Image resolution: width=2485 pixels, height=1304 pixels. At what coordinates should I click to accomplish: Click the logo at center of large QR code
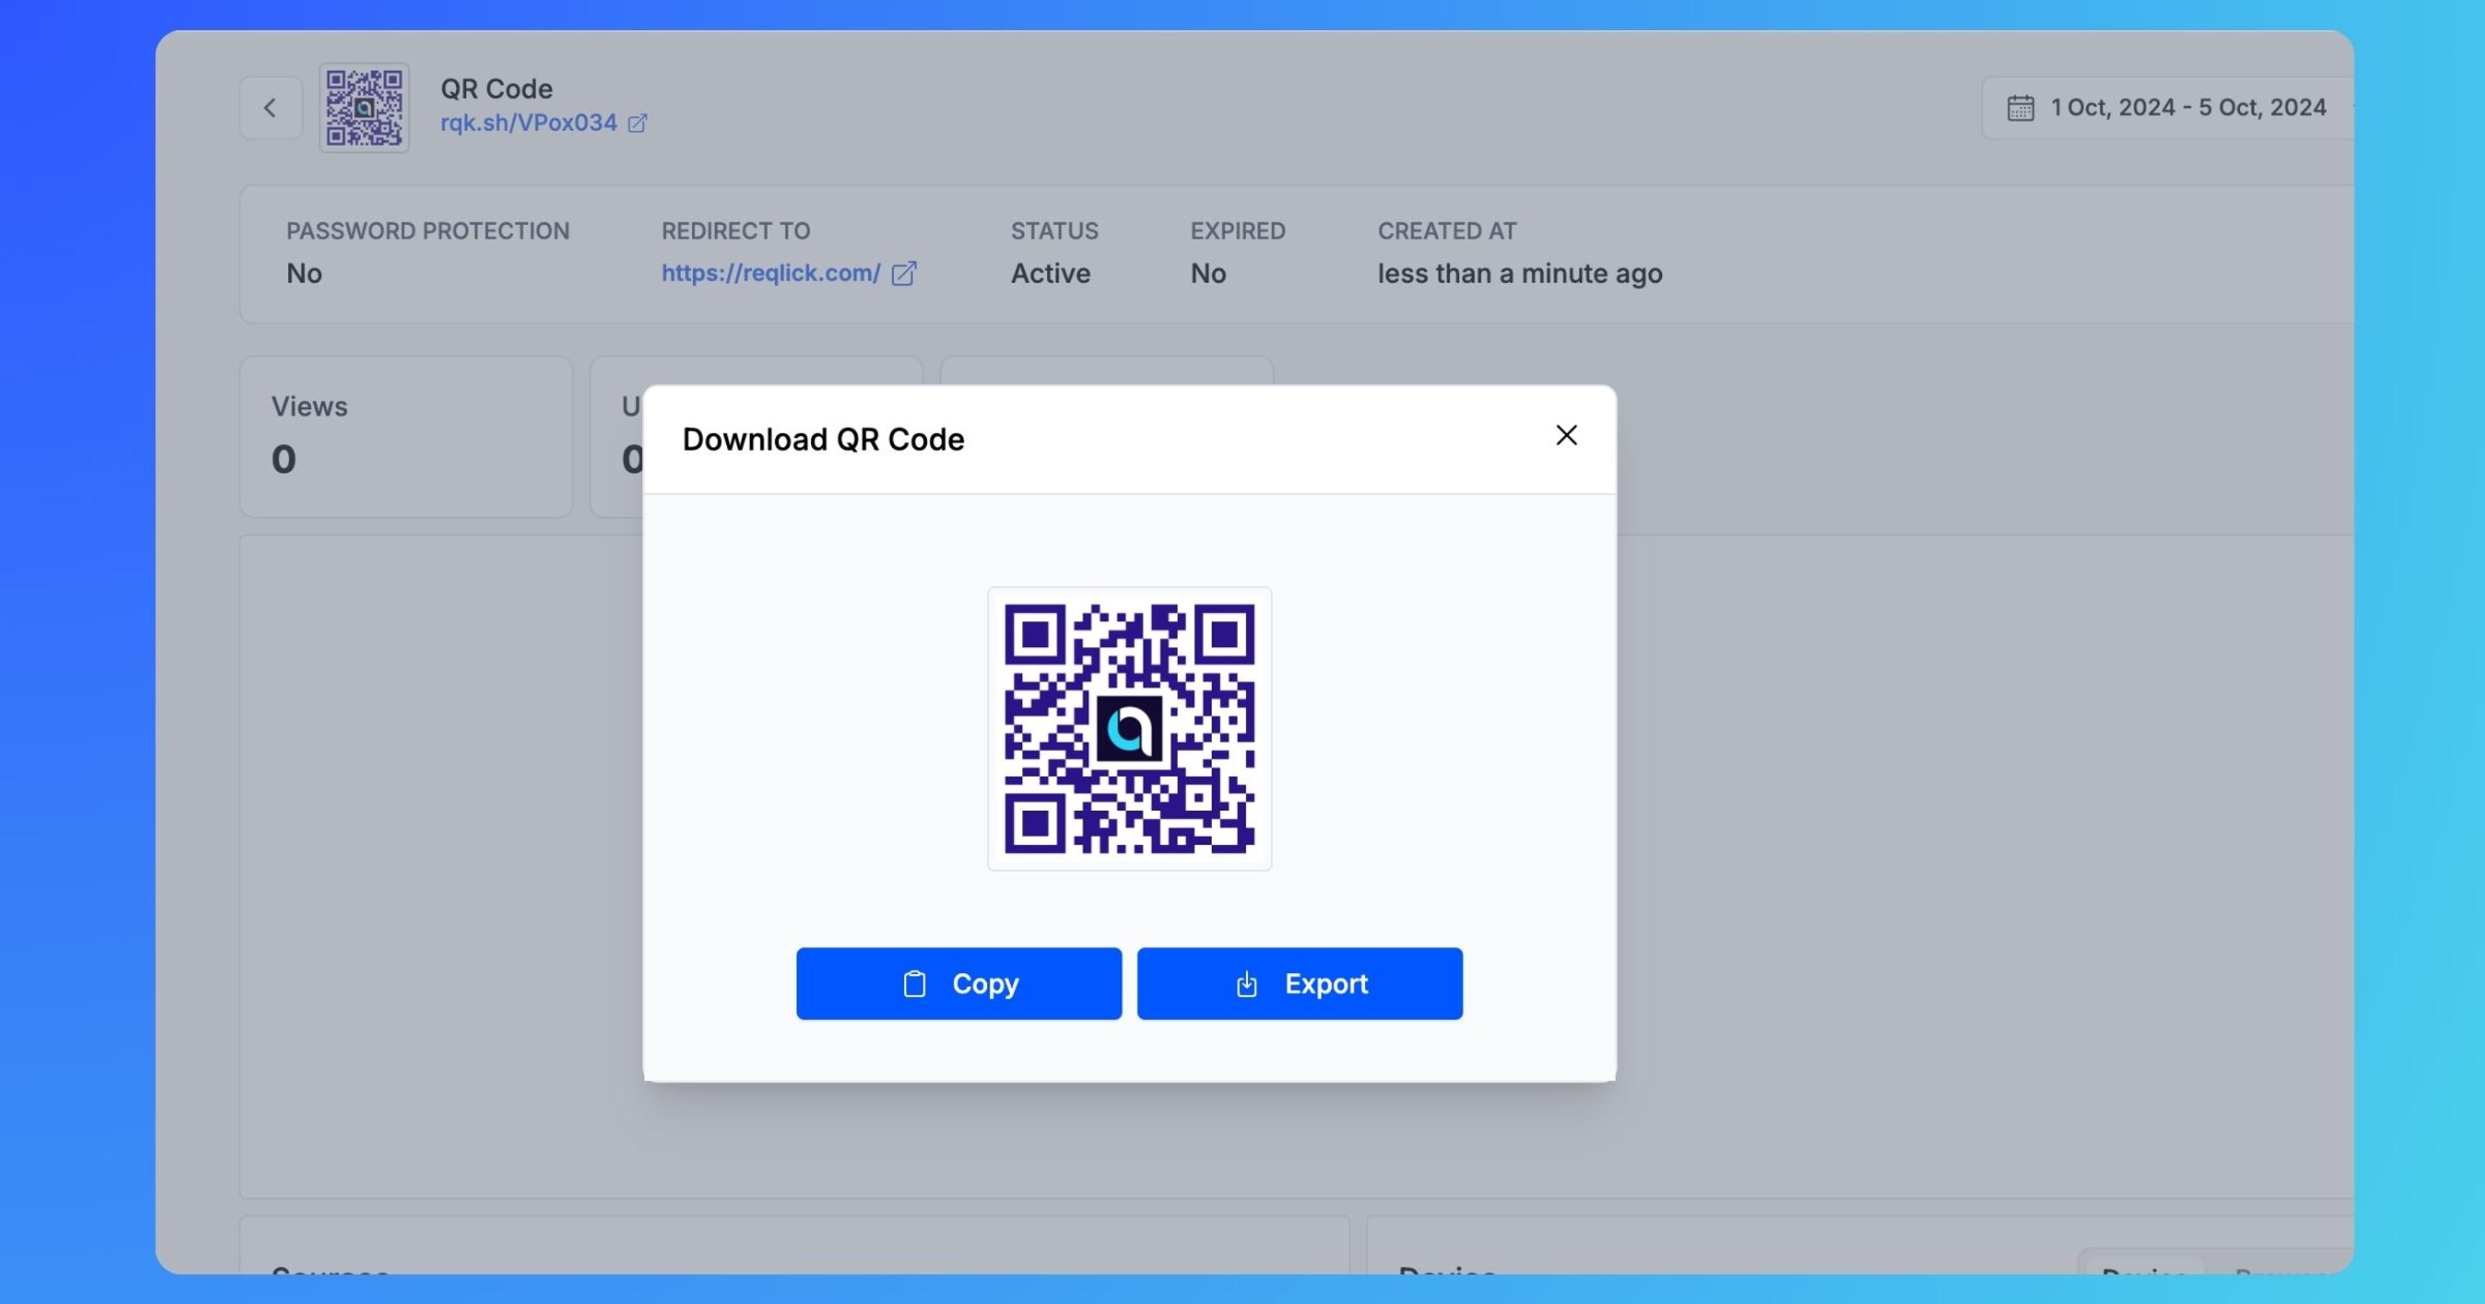1129,729
